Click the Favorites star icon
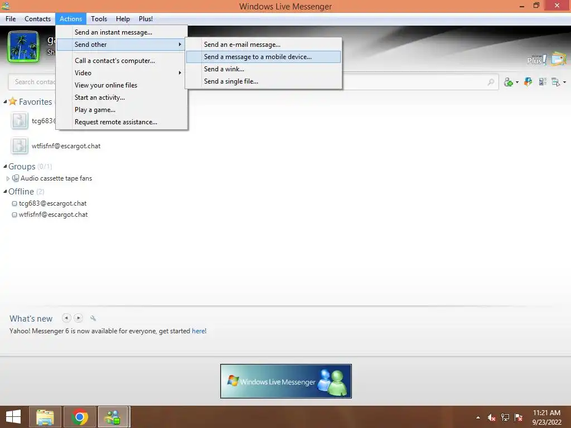The height and width of the screenshot is (428, 571). (x=13, y=101)
